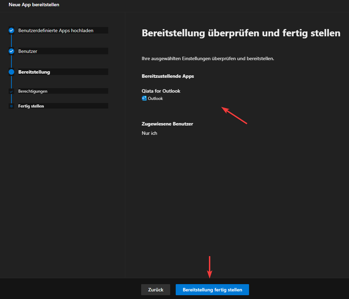Select the Fertig stellen step label
349x299 pixels.
click(x=31, y=106)
